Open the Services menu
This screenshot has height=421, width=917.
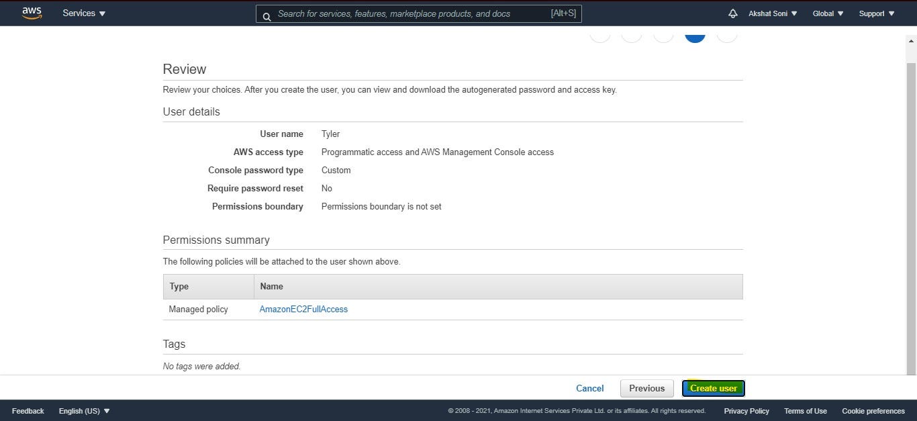pos(84,13)
